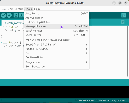Image resolution: width=129 pixels, height=103 pixels.
Task: Click the Upload arrow toolbar icon
Action: pos(9,15)
